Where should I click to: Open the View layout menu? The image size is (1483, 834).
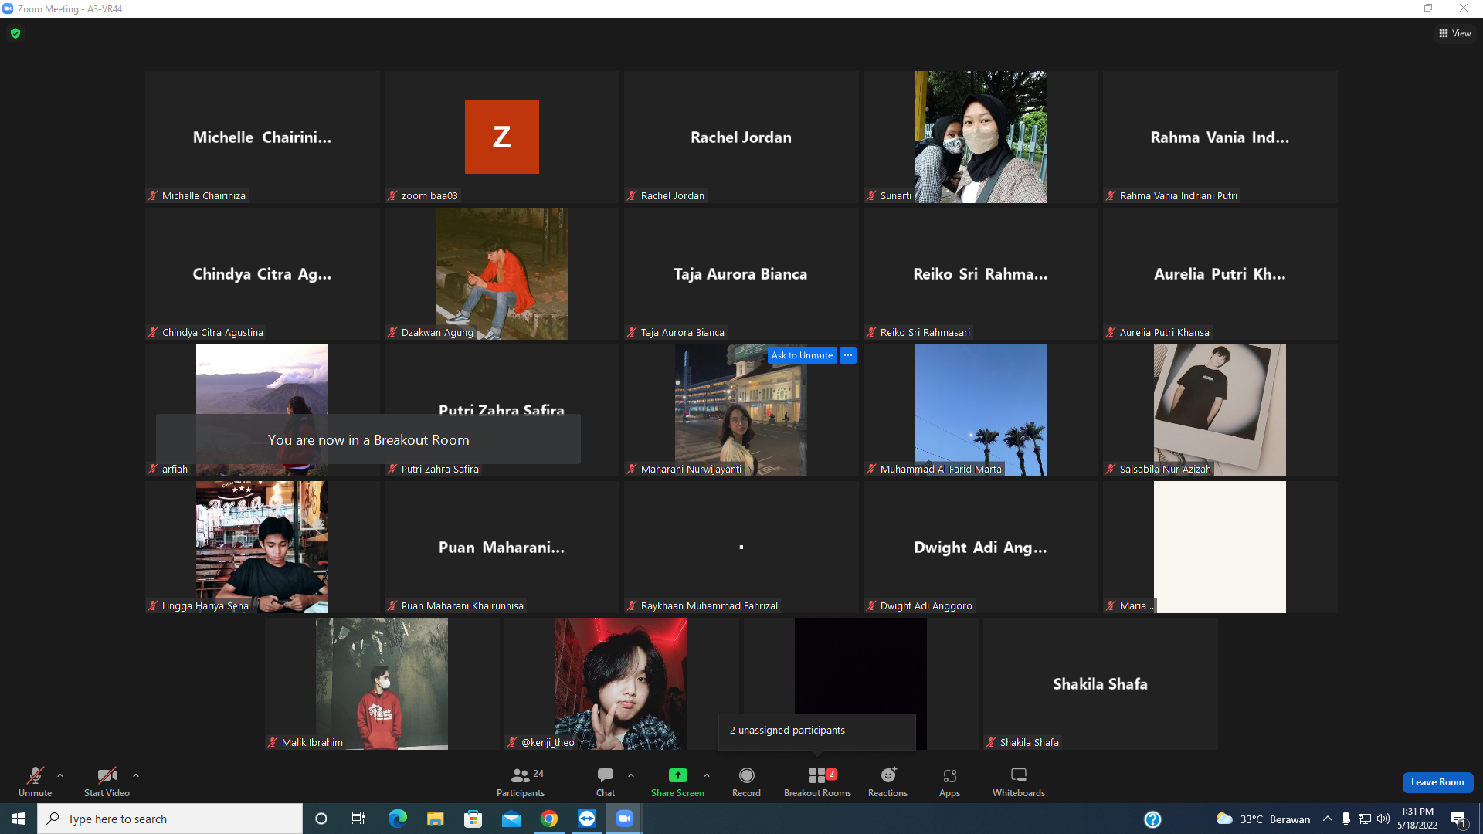point(1455,33)
